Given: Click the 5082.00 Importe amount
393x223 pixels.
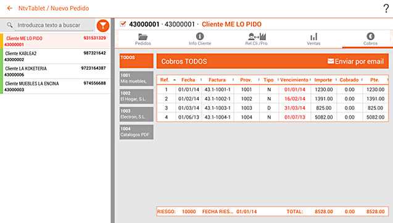Looking at the screenshot, I should 324,117.
